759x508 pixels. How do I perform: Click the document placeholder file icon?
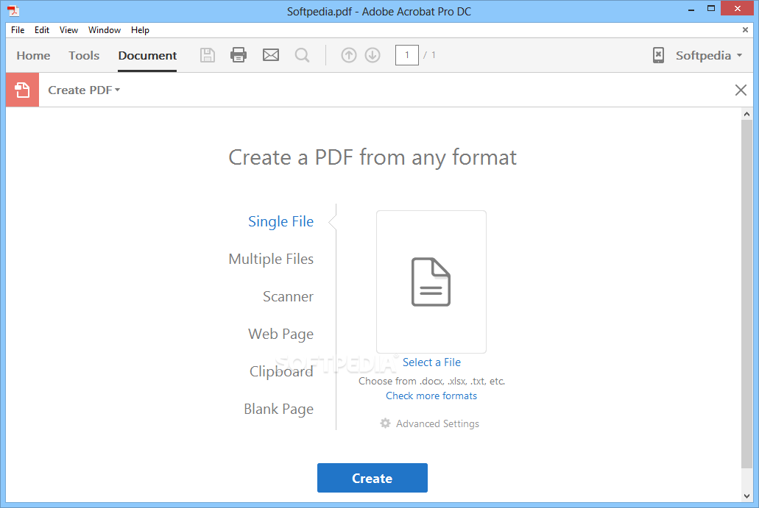[431, 282]
